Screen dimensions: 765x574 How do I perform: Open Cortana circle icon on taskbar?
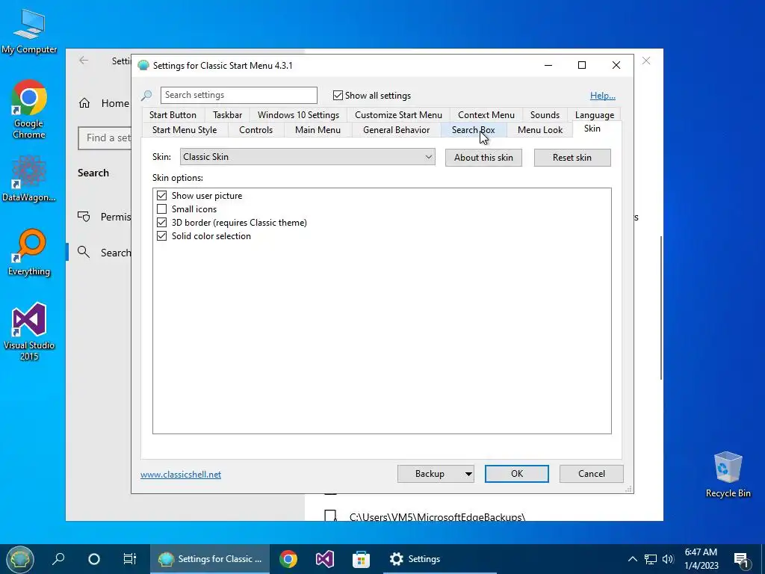(94, 559)
